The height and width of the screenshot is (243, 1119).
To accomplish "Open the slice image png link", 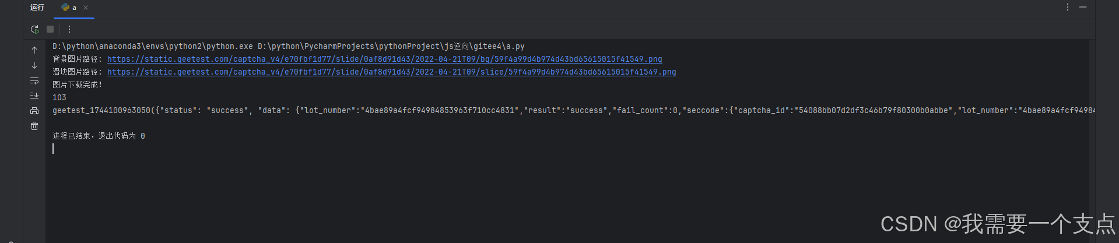I will [x=392, y=72].
